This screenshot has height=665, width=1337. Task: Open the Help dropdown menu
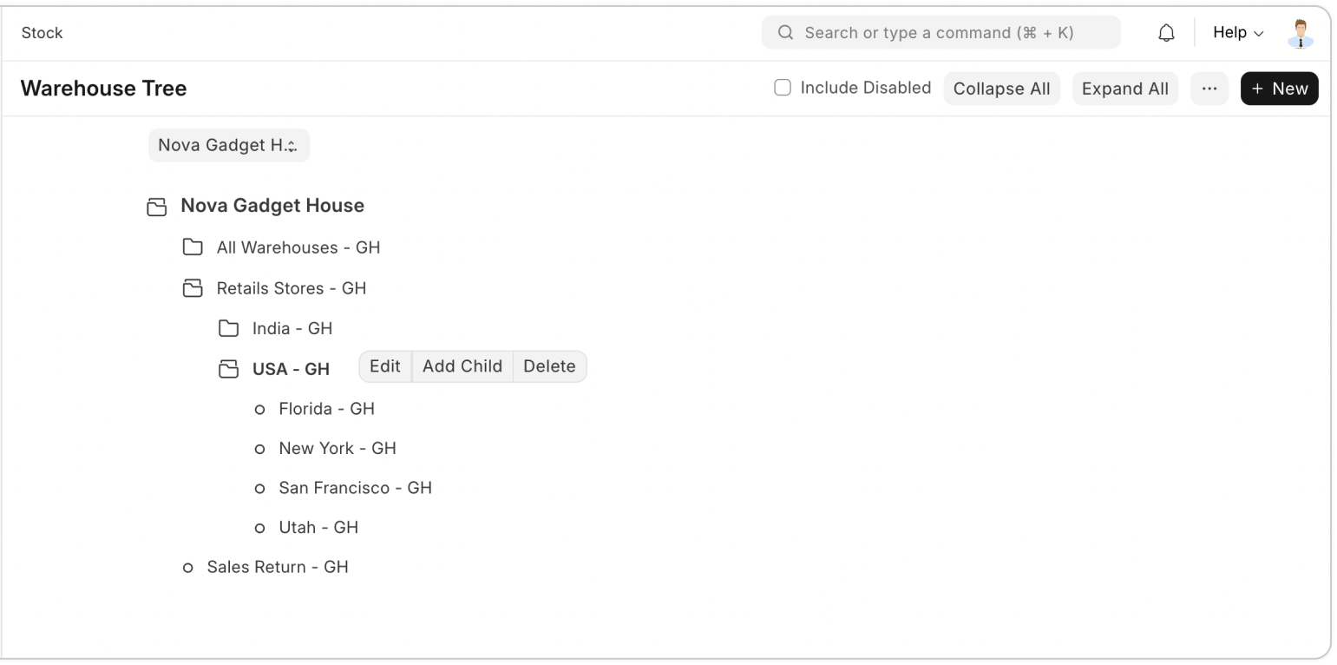click(1237, 33)
